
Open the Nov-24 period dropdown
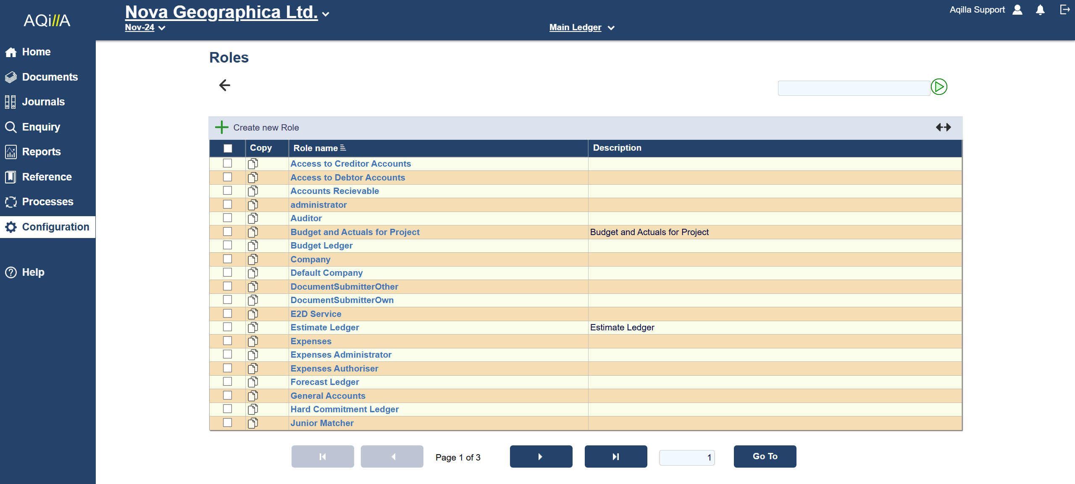162,28
